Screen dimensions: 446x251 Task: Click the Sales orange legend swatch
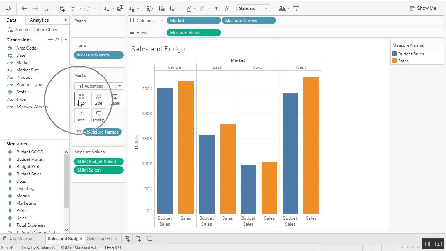[394, 61]
